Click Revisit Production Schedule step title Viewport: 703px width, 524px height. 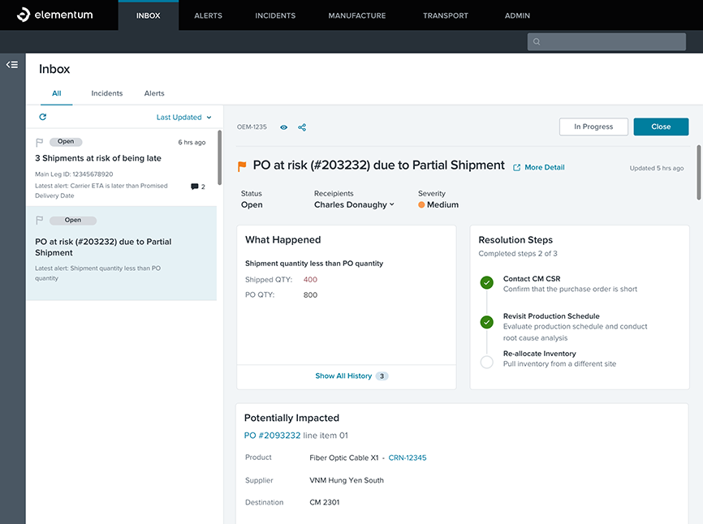click(551, 316)
